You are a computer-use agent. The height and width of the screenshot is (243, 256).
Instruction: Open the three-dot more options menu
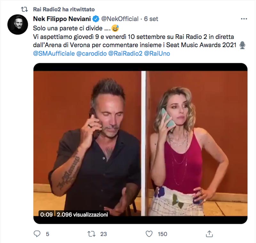244,19
